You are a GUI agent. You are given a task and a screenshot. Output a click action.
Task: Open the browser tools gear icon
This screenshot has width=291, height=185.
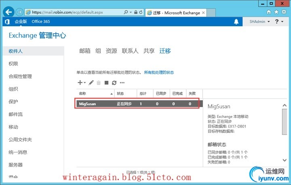(284, 12)
